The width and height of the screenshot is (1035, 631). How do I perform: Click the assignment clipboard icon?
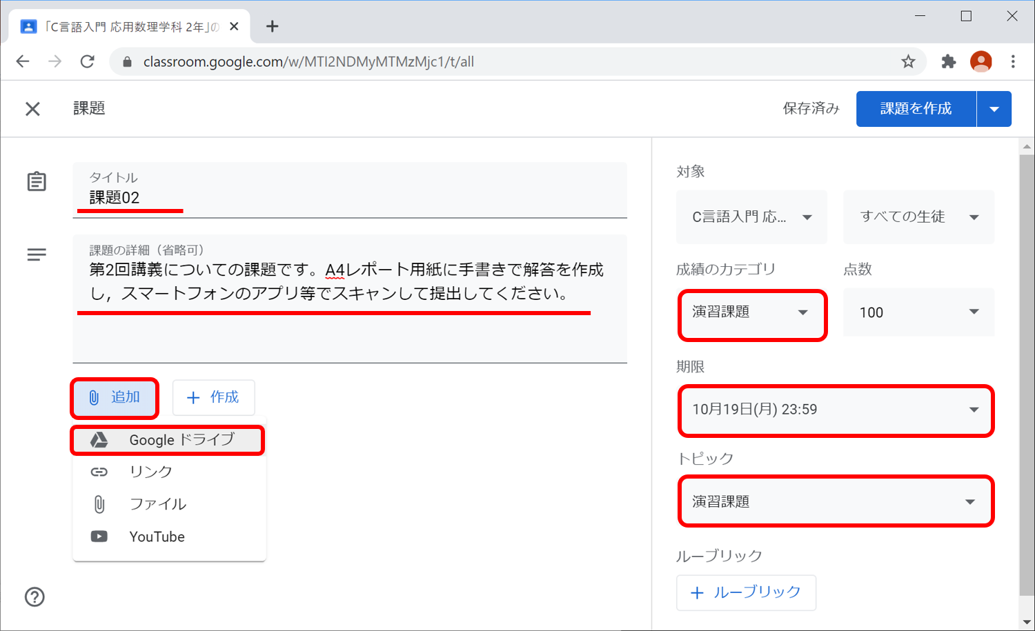point(37,181)
